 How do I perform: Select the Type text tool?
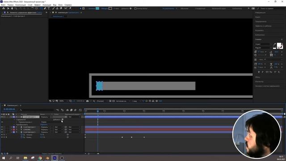[x=49, y=8]
